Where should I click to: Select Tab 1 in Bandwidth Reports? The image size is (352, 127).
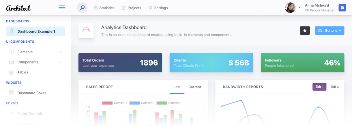319,87
